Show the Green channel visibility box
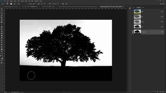166x93 pixels. (x=133, y=22)
